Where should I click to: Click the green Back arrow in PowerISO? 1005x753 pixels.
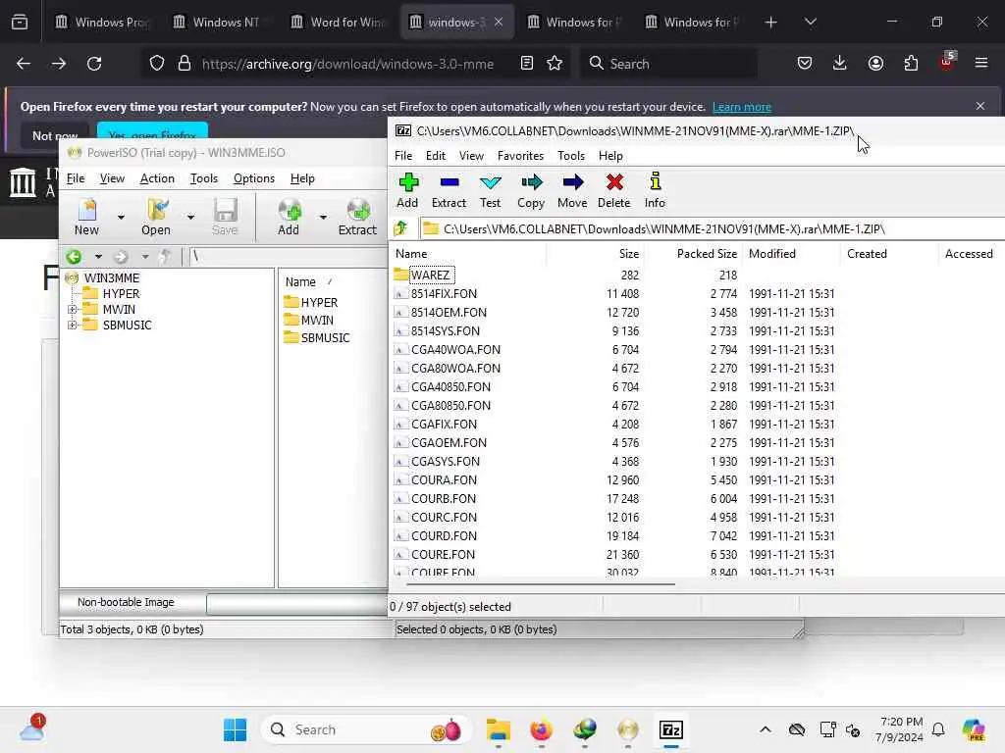click(74, 257)
